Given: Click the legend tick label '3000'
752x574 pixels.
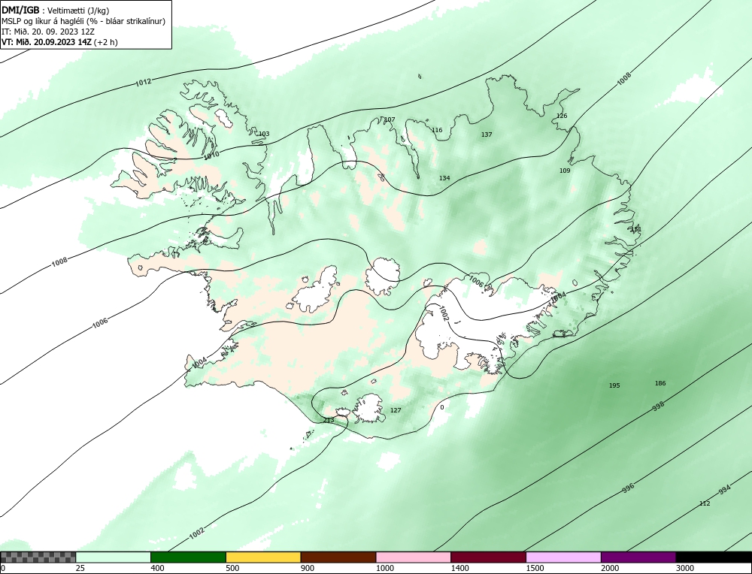Looking at the screenshot, I should pyautogui.click(x=685, y=568).
